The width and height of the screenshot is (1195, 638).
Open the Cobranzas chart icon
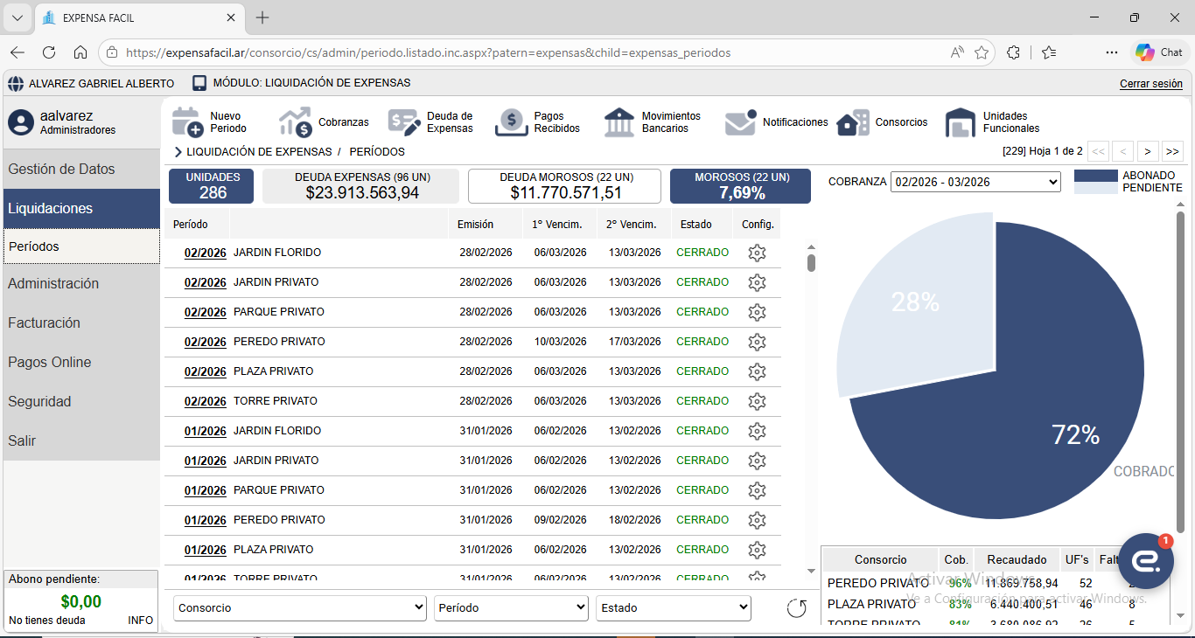point(296,122)
